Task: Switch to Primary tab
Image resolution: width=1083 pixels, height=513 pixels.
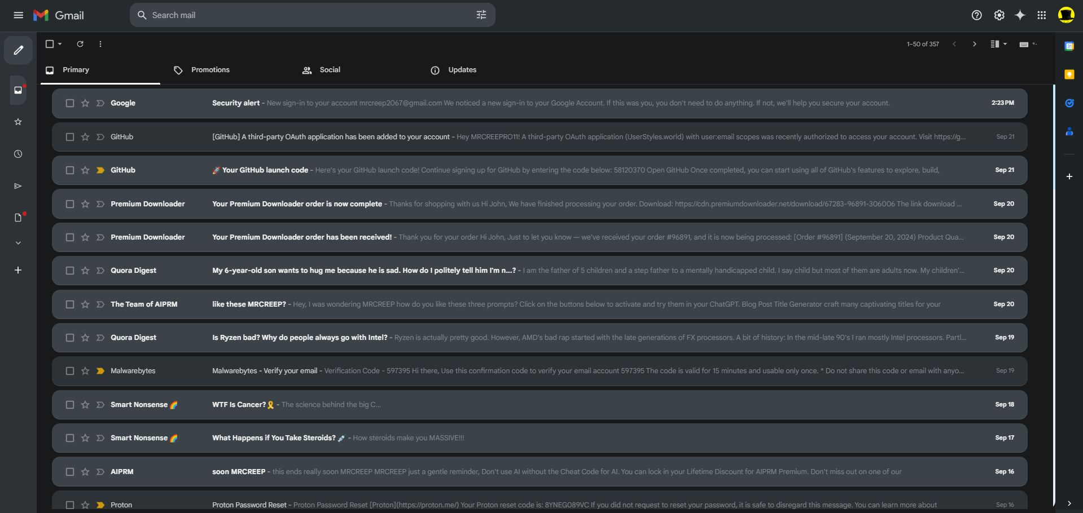Action: (x=100, y=70)
